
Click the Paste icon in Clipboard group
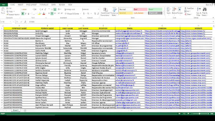[3, 9]
